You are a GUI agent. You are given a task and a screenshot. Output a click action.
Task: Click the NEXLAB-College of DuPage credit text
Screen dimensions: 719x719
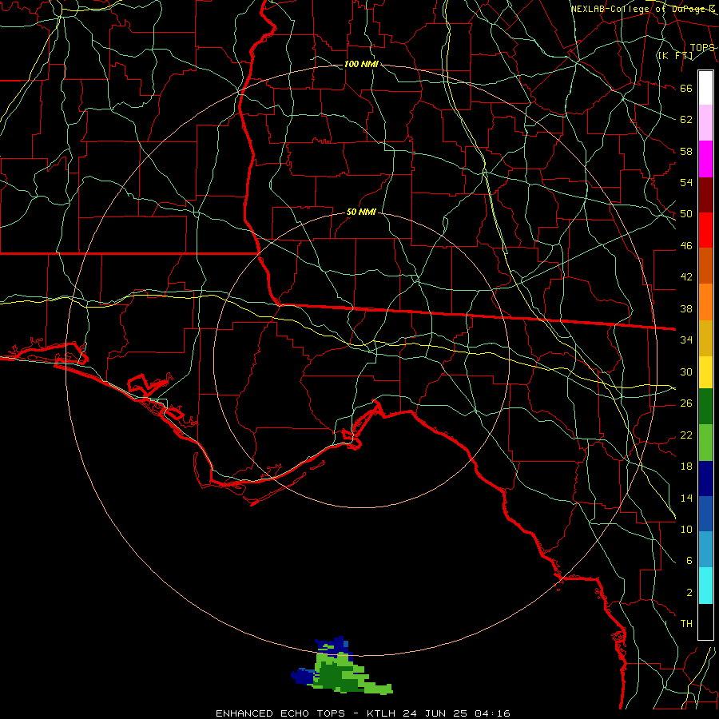(643, 9)
